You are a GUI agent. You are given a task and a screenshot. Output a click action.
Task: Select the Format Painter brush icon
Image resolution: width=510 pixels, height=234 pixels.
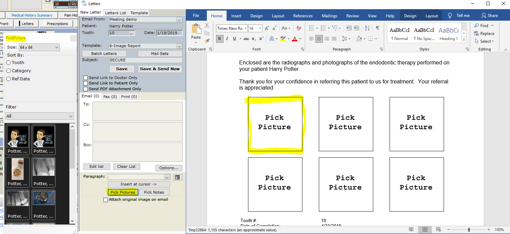[207, 41]
